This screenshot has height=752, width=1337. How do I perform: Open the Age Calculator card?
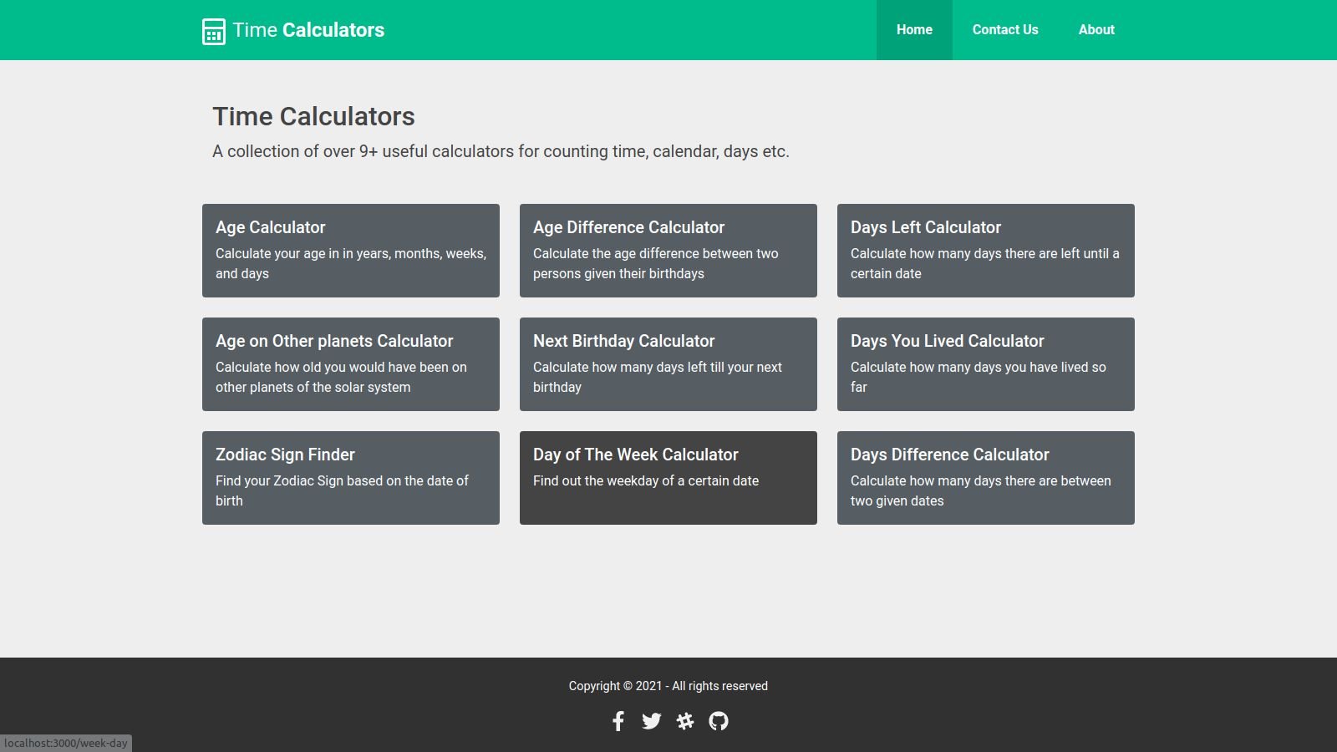[x=351, y=251]
